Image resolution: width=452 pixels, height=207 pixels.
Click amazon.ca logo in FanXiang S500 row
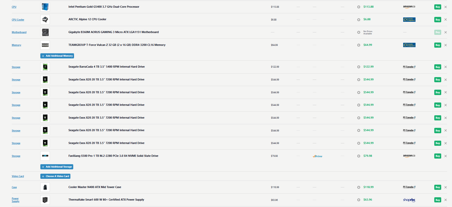tap(409, 156)
